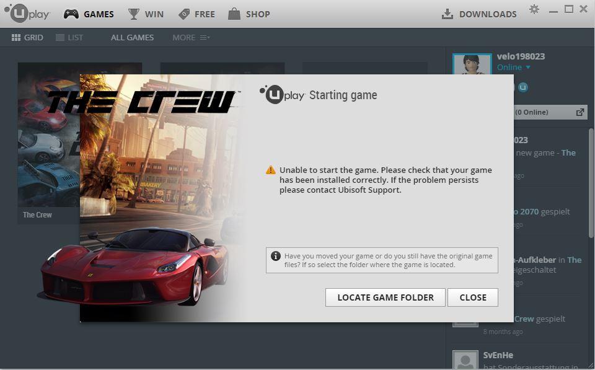Click the velo198023 profile avatar
The height and width of the screenshot is (370, 595).
tap(472, 64)
